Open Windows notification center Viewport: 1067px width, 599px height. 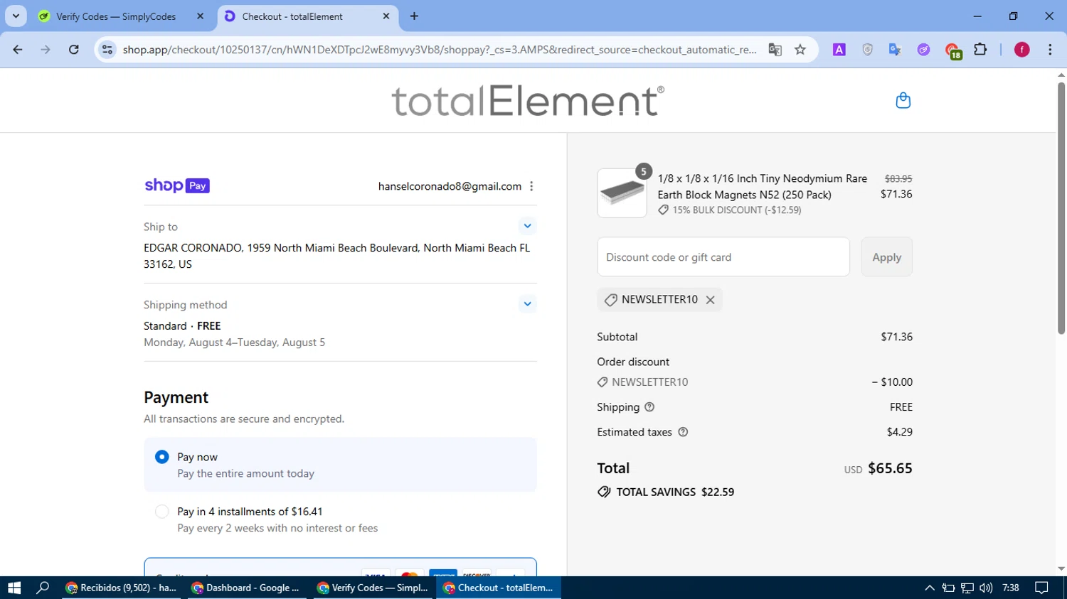coord(1041,588)
